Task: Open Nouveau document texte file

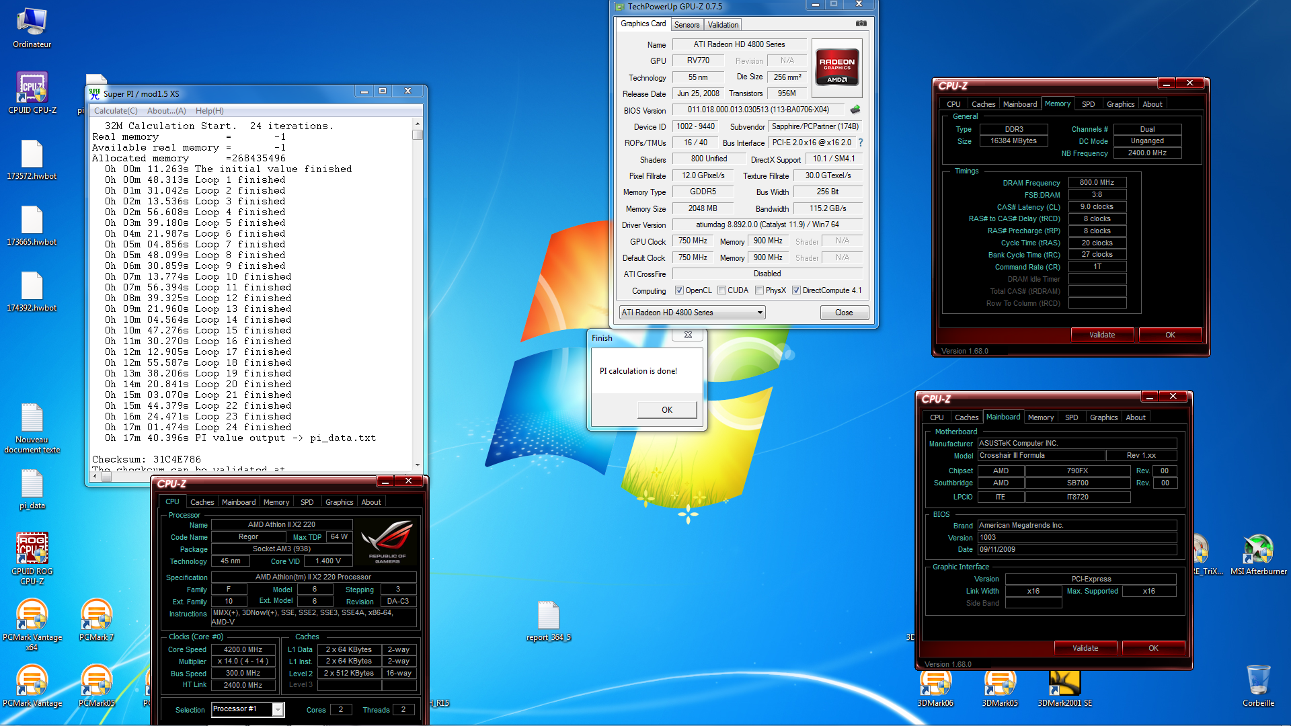Action: pyautogui.click(x=32, y=429)
